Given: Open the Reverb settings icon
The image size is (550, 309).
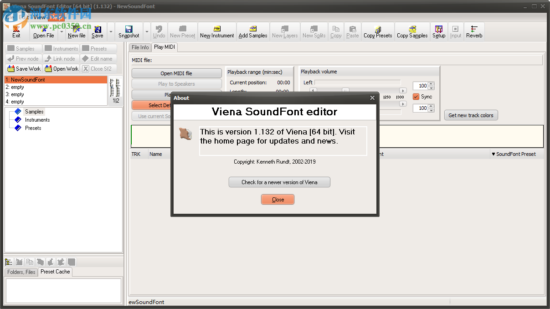Looking at the screenshot, I should (x=474, y=31).
